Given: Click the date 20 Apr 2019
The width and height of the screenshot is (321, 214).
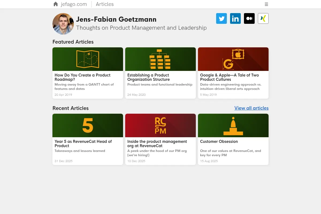Looking at the screenshot, I should click(x=63, y=95).
